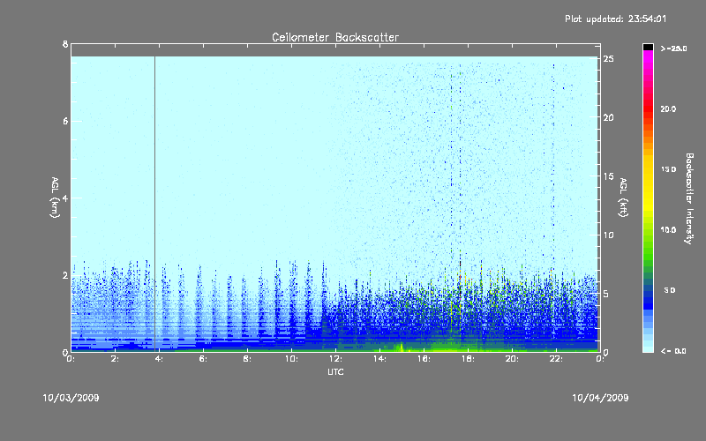Click the 'Ceilometer Backscatter' plot title

click(335, 37)
